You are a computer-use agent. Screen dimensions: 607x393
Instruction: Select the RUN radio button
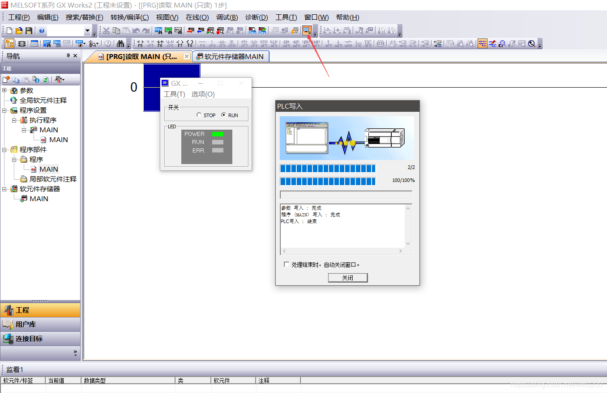pos(224,115)
